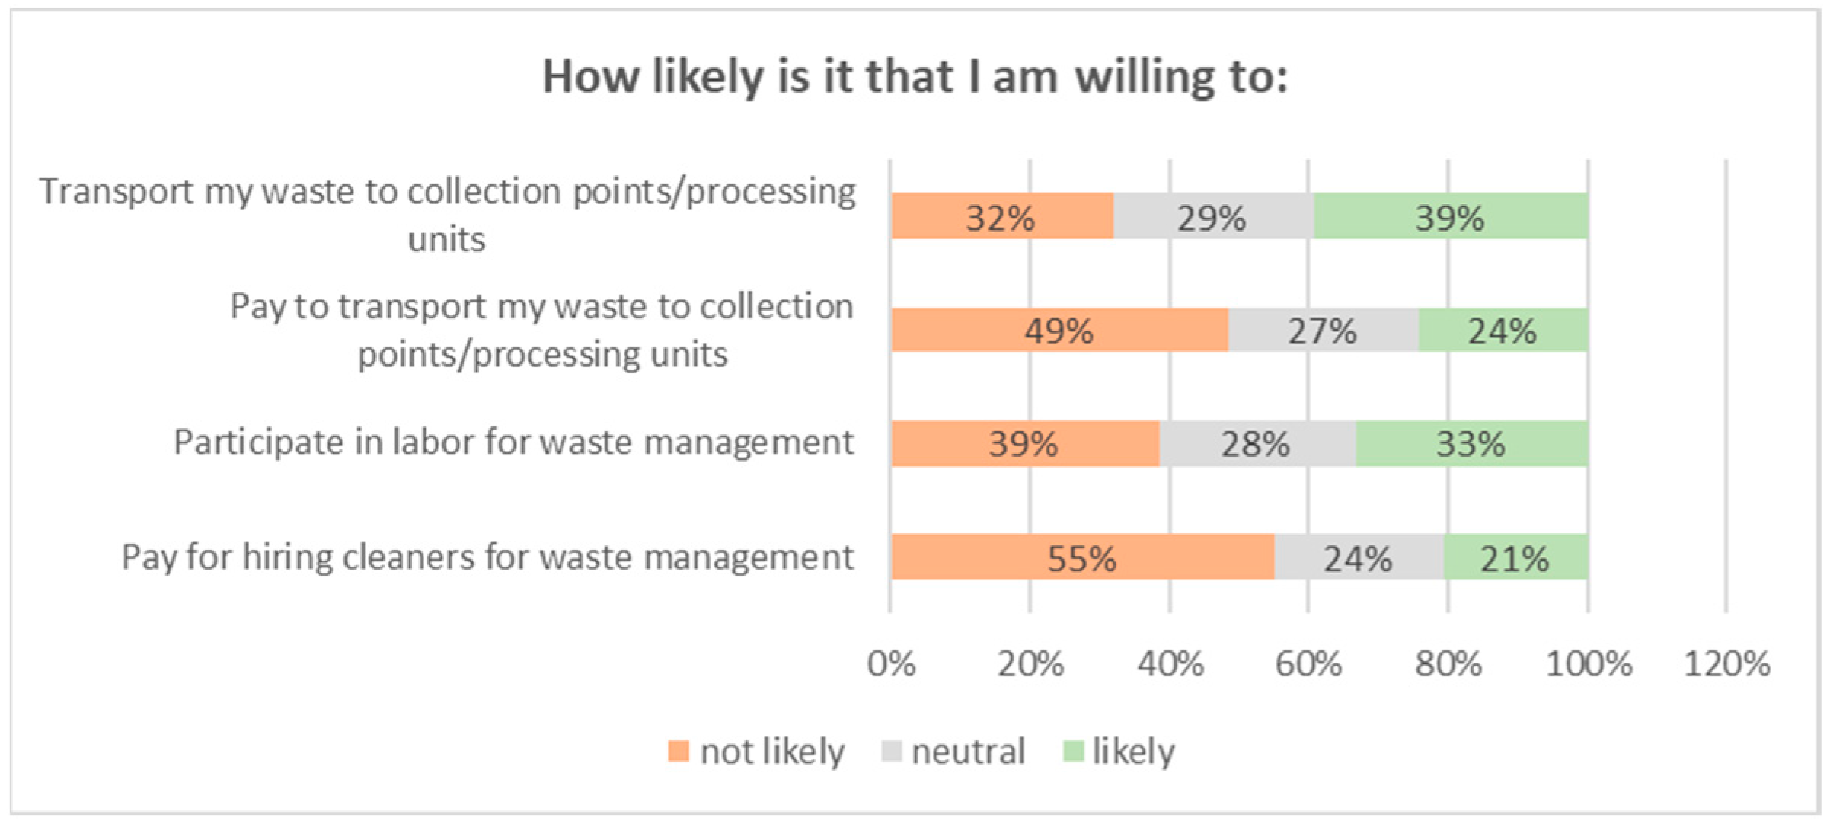Click the 100% axis tick label
The image size is (1830, 824).
point(1589,664)
